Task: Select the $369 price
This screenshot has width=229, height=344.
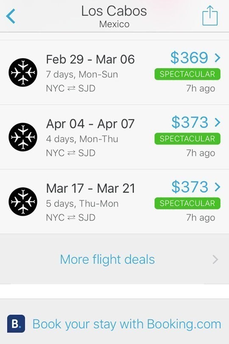Action: [x=189, y=58]
